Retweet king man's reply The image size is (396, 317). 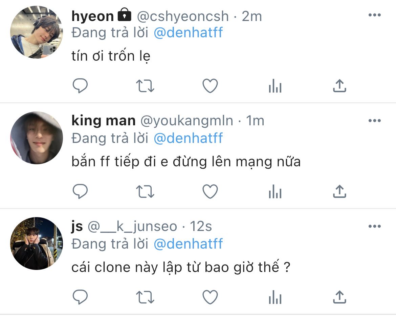tap(145, 192)
